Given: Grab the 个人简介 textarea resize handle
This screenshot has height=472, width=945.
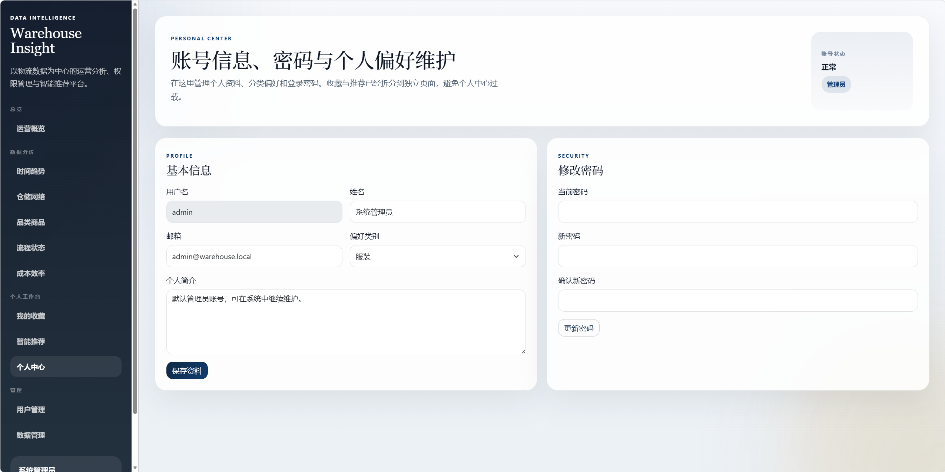Looking at the screenshot, I should pyautogui.click(x=523, y=351).
